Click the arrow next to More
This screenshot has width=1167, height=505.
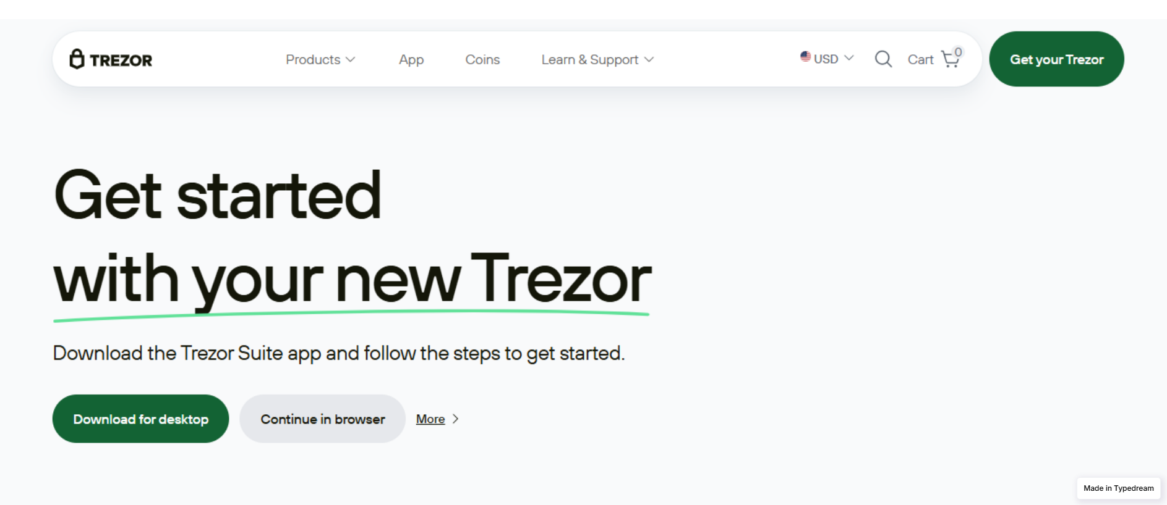[456, 419]
